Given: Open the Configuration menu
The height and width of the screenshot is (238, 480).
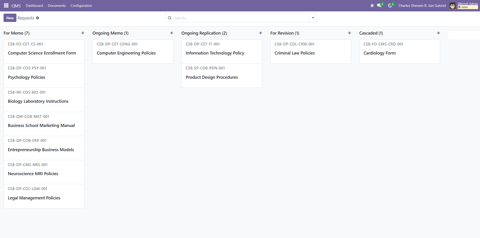Looking at the screenshot, I should 81,6.
